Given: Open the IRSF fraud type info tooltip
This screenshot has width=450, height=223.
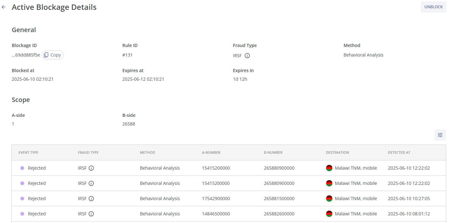Looking at the screenshot, I should pos(247,56).
